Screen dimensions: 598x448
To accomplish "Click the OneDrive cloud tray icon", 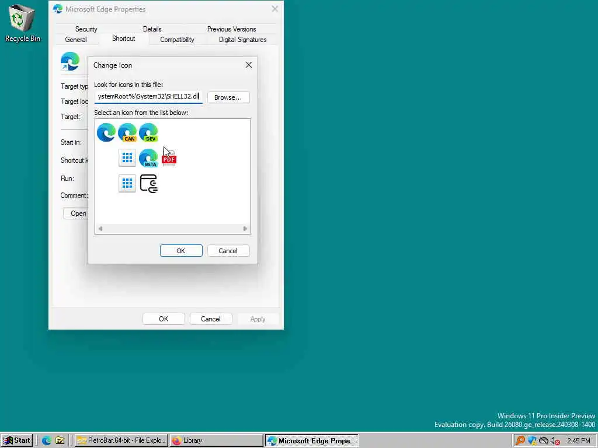I will point(544,441).
